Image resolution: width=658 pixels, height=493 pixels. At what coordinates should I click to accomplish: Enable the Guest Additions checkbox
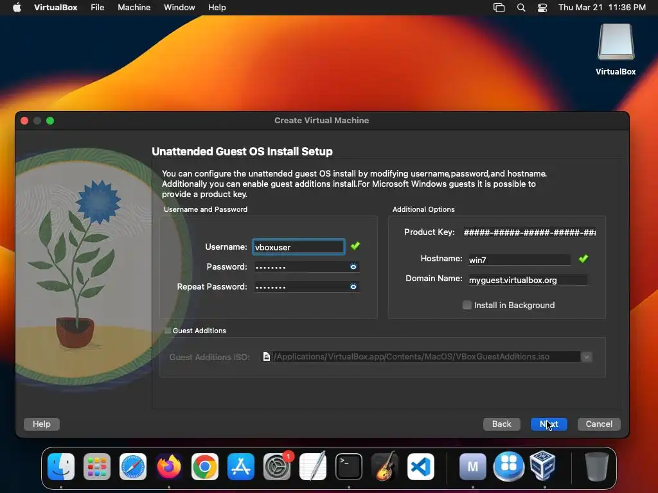tap(168, 331)
